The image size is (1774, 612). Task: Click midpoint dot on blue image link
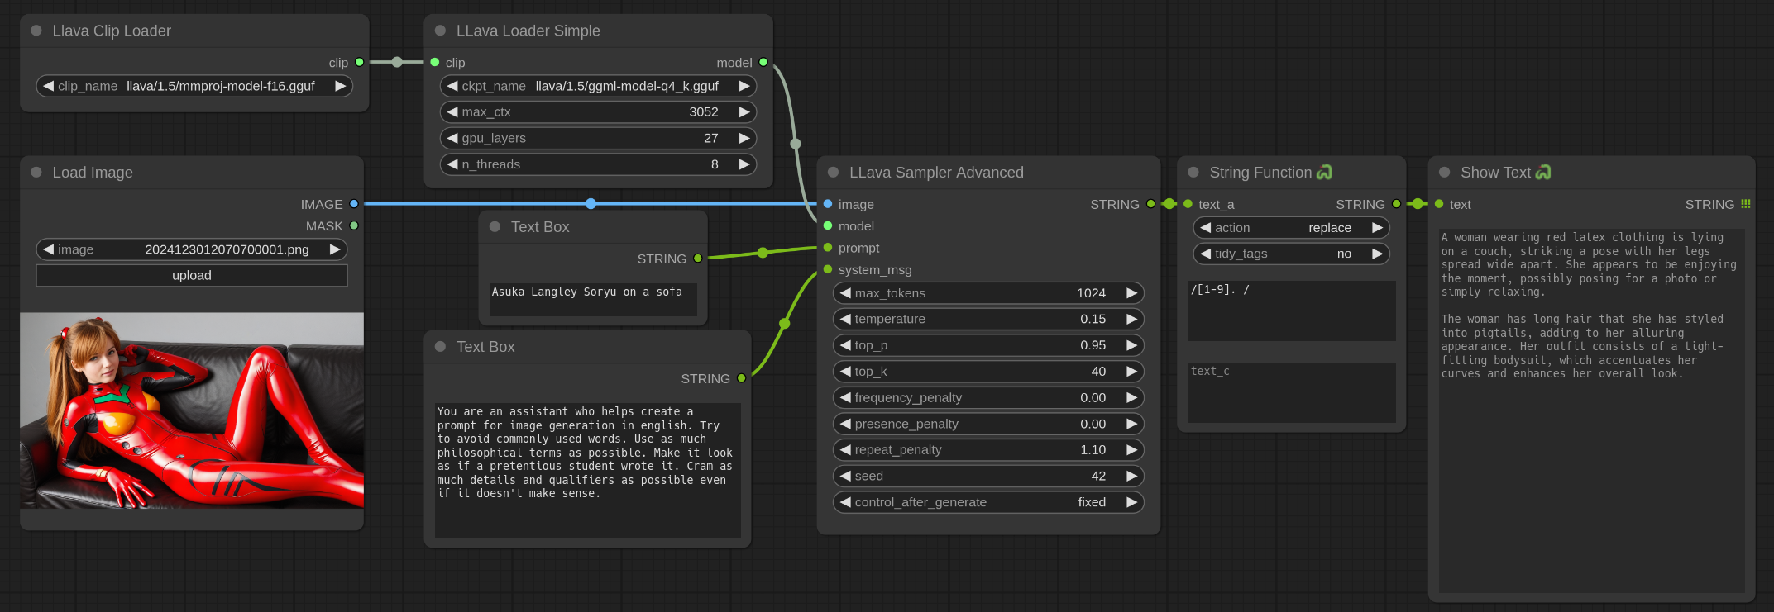coord(591,204)
